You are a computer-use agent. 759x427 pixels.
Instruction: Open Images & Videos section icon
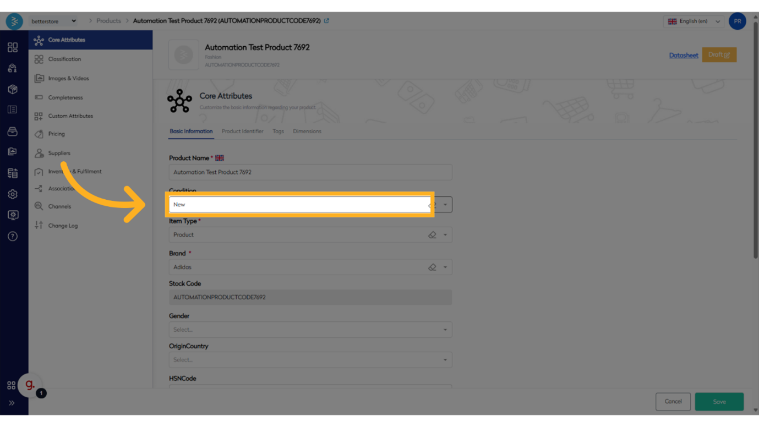click(39, 78)
